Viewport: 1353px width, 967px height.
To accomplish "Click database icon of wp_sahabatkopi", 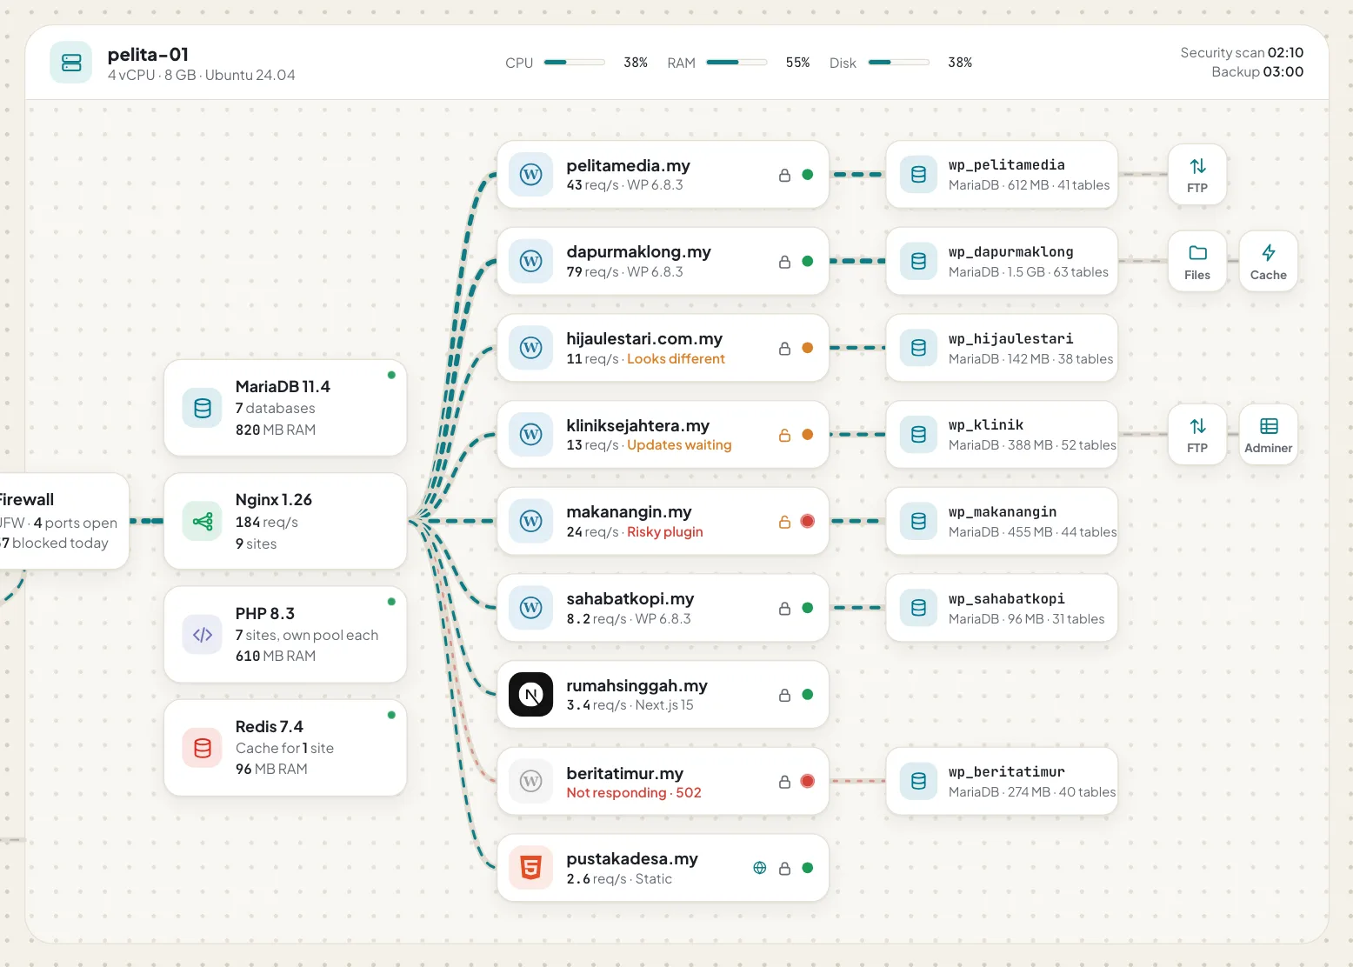I will pyautogui.click(x=919, y=608).
